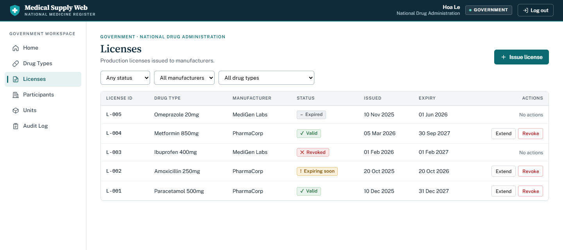Click the Issue license button
Viewport: 563px width, 250px height.
[x=521, y=57]
